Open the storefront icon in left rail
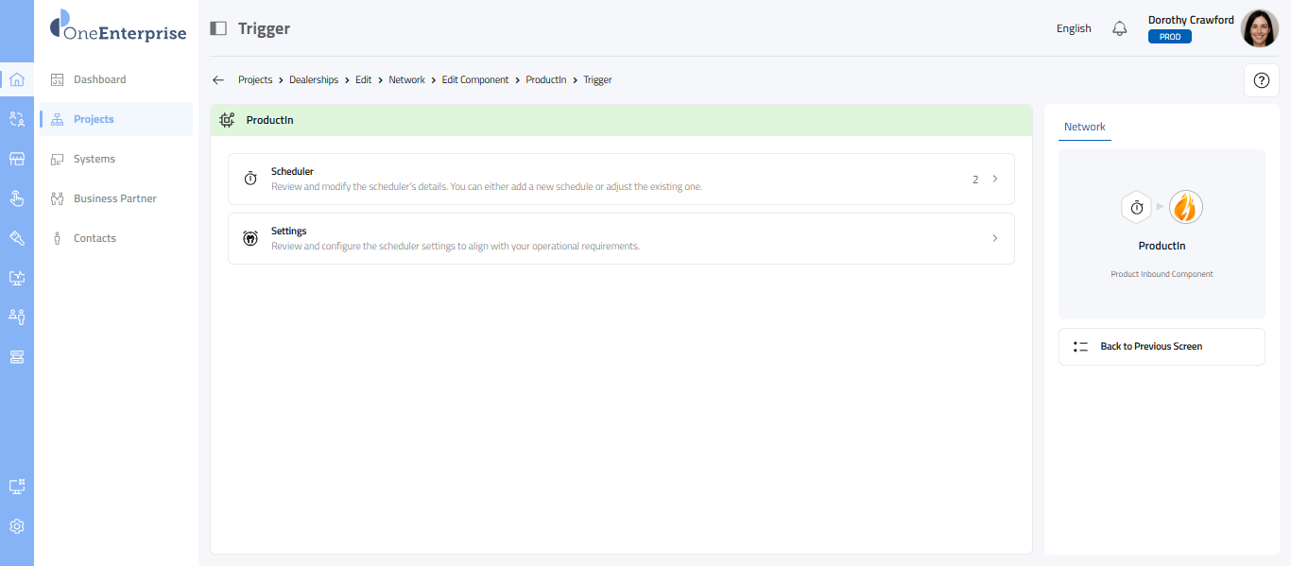Screen dimensions: 1291x566 click(16, 159)
